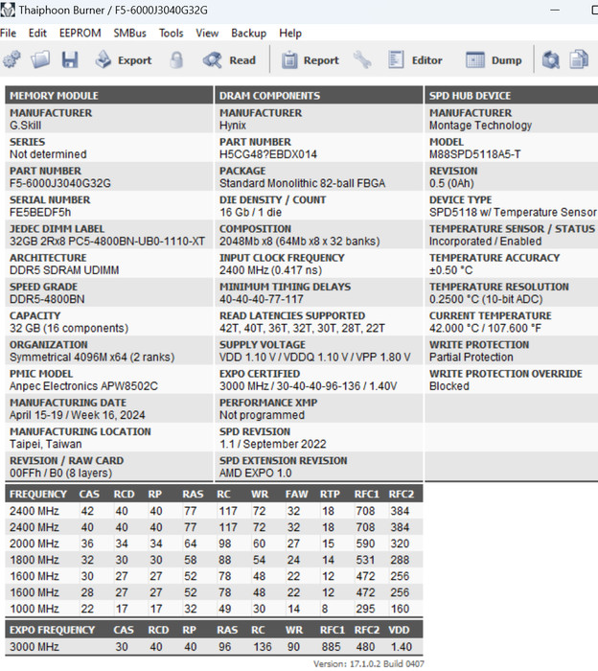This screenshot has height=671, width=598.
Task: Click composition 2048Mb x8 value
Action: [299, 242]
